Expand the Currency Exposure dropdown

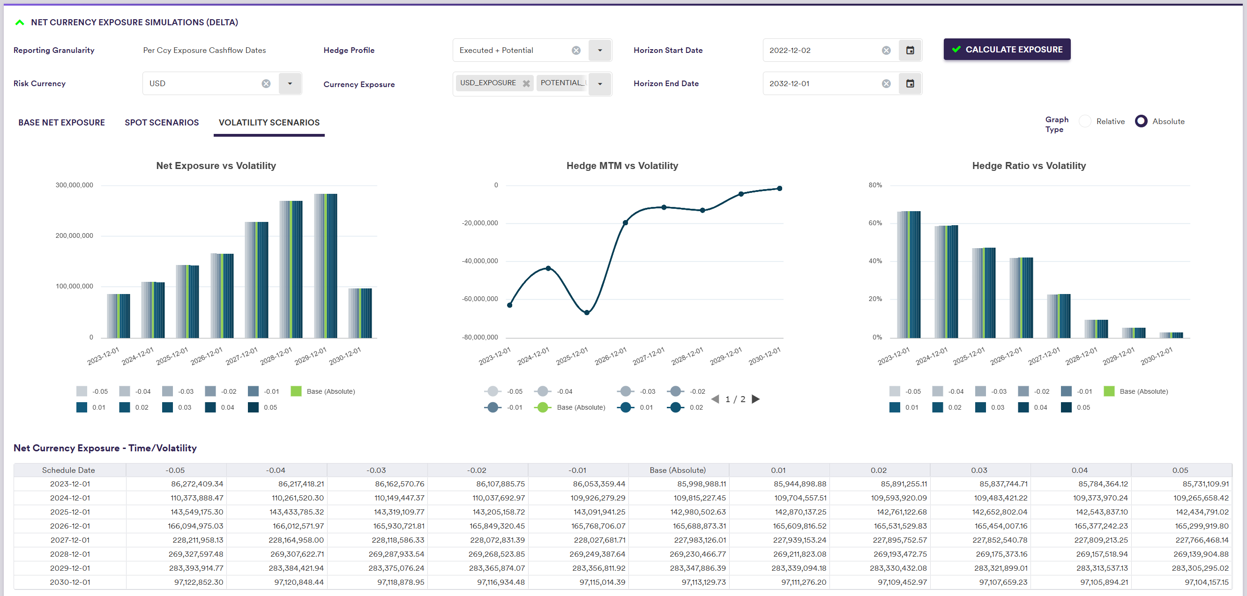(x=599, y=84)
